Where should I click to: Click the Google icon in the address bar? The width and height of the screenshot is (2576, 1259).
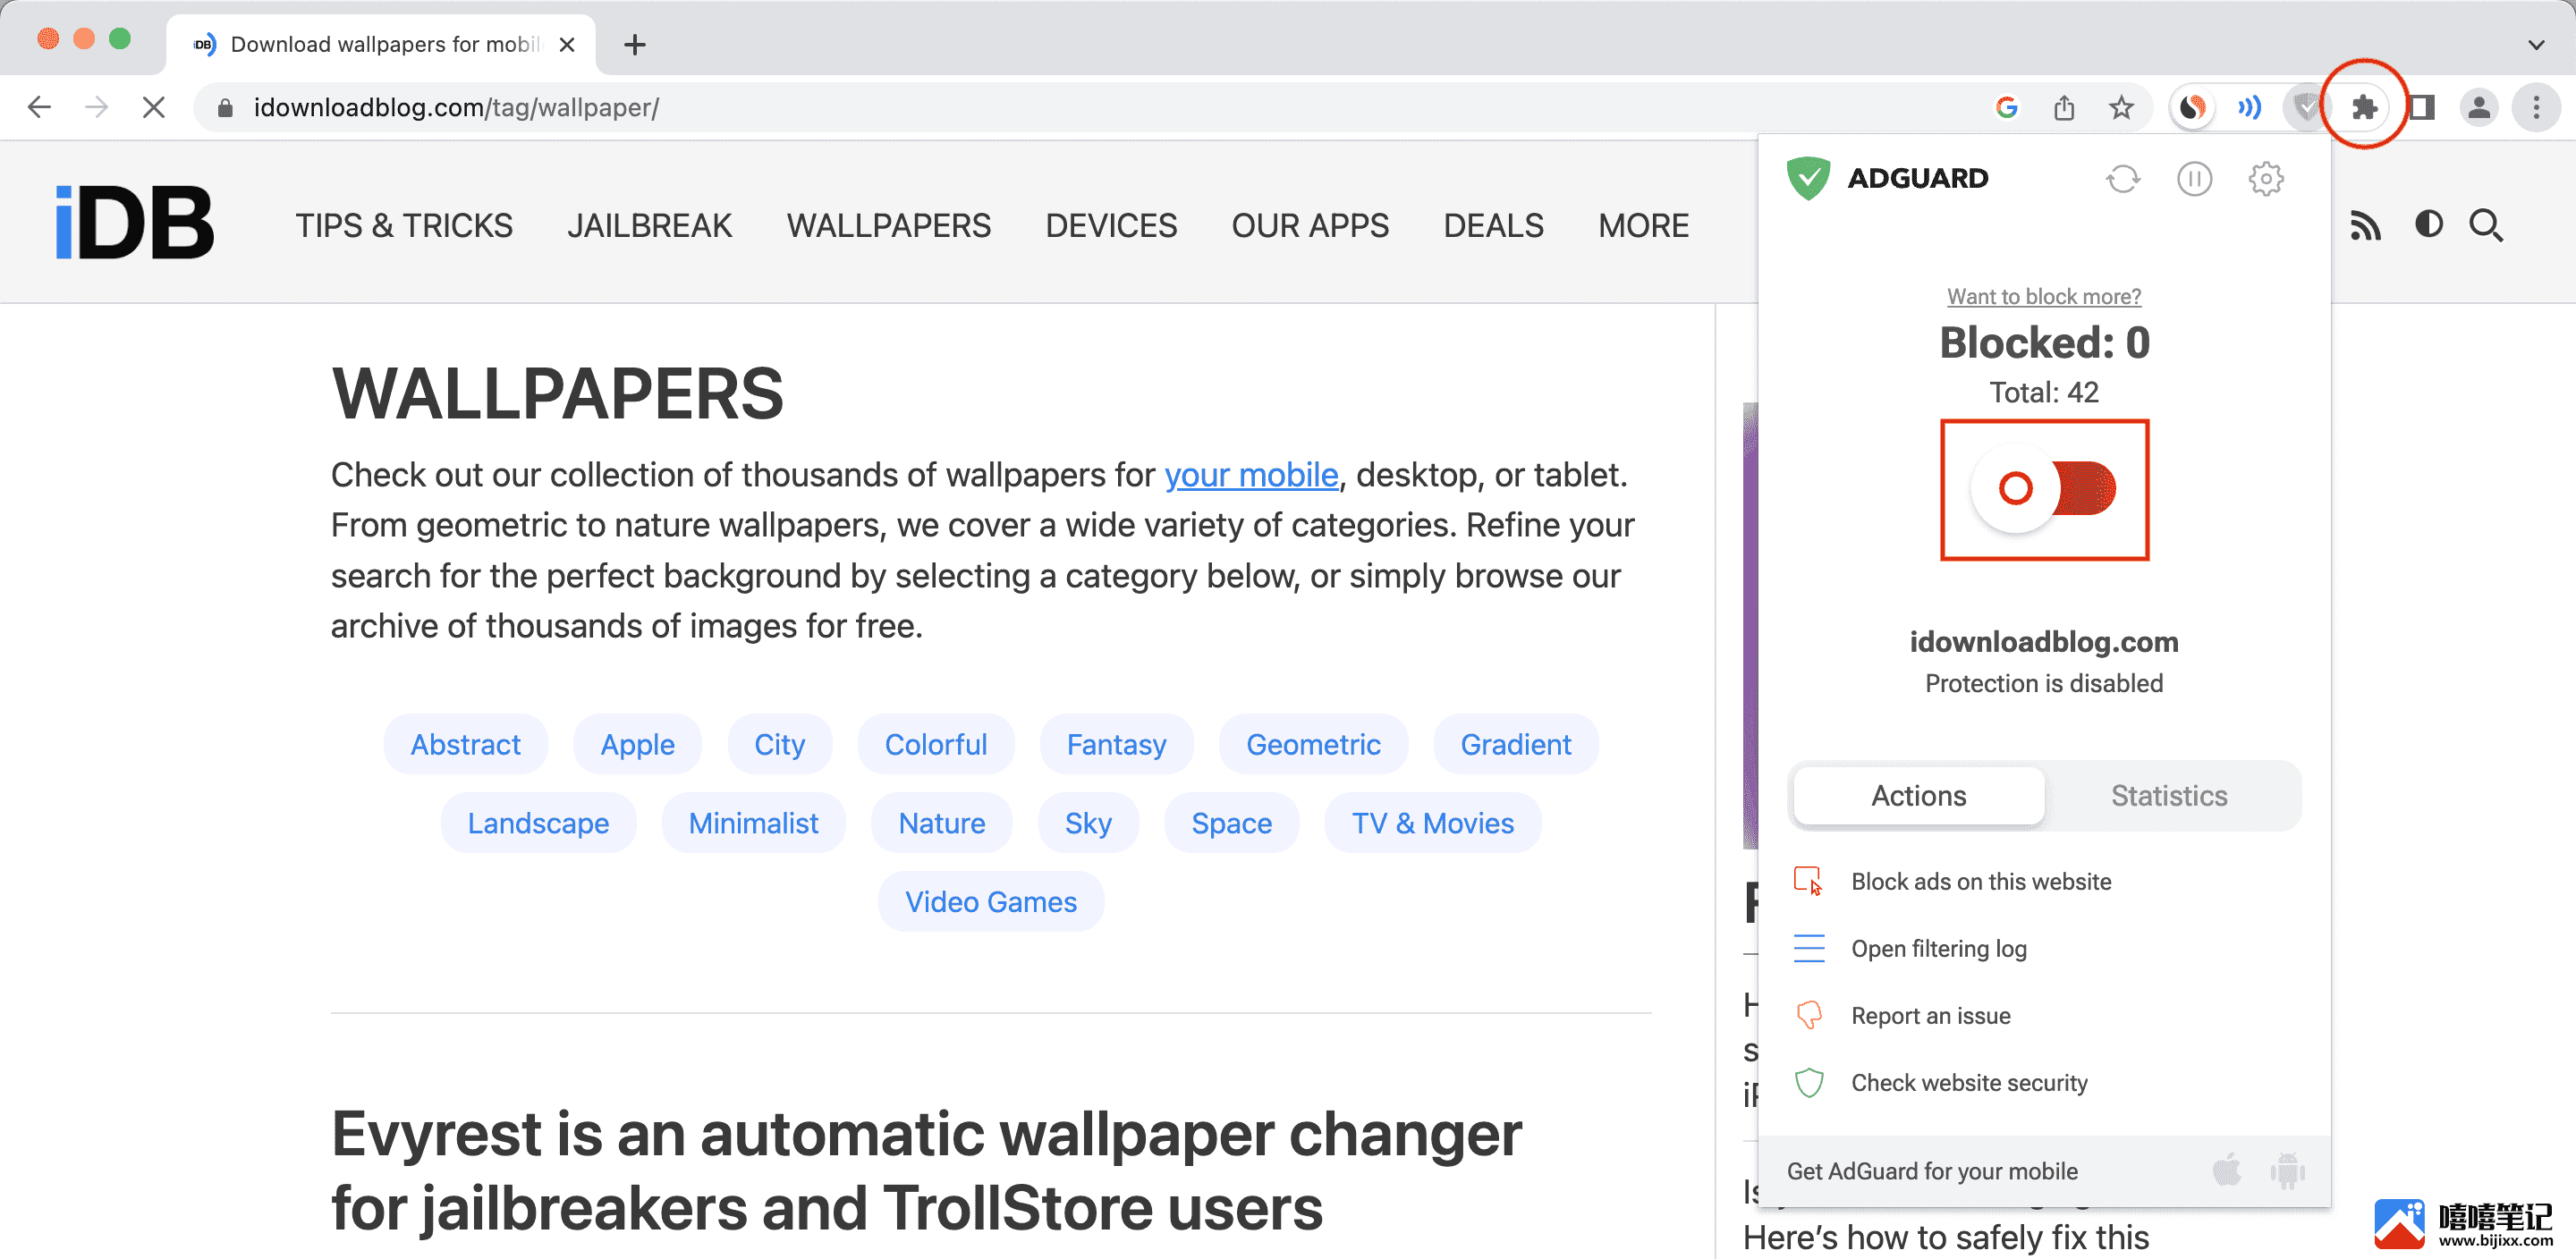[2007, 107]
